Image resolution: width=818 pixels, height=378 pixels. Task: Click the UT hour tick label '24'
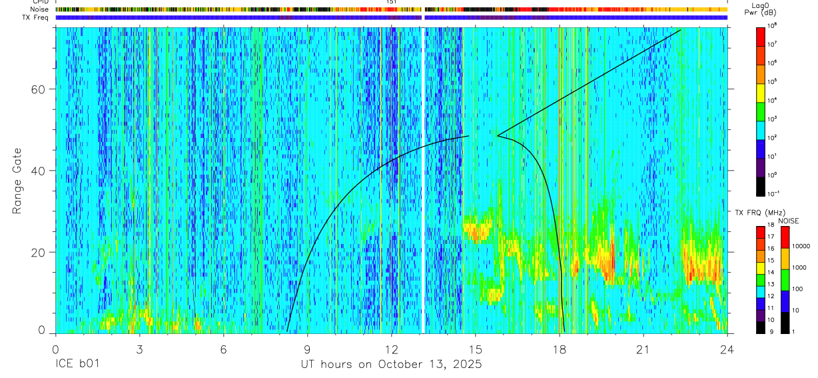[727, 349]
